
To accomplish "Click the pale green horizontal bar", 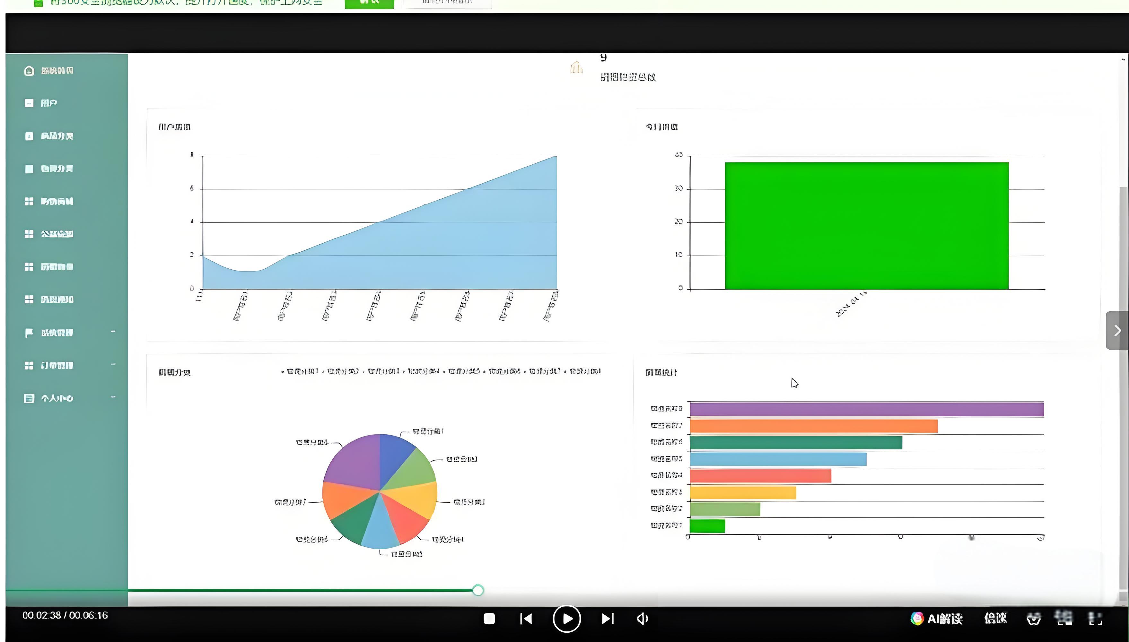I will point(725,509).
